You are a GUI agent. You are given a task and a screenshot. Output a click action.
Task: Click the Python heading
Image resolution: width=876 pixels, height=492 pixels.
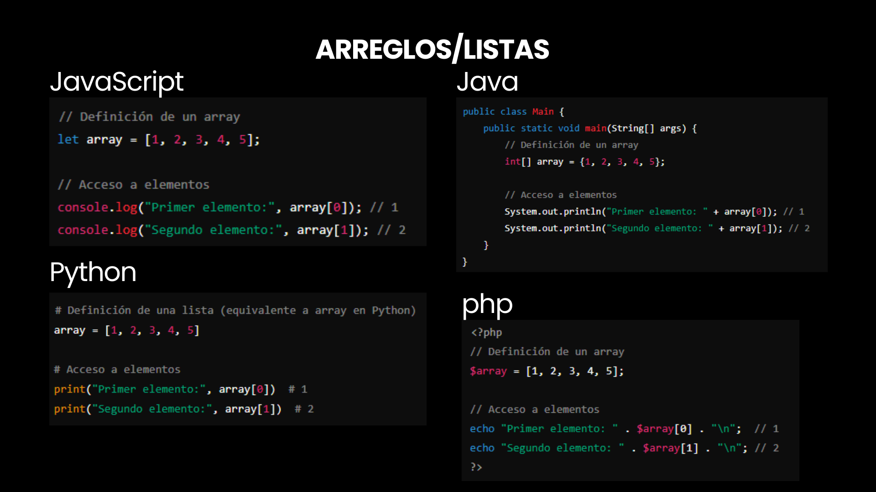93,272
